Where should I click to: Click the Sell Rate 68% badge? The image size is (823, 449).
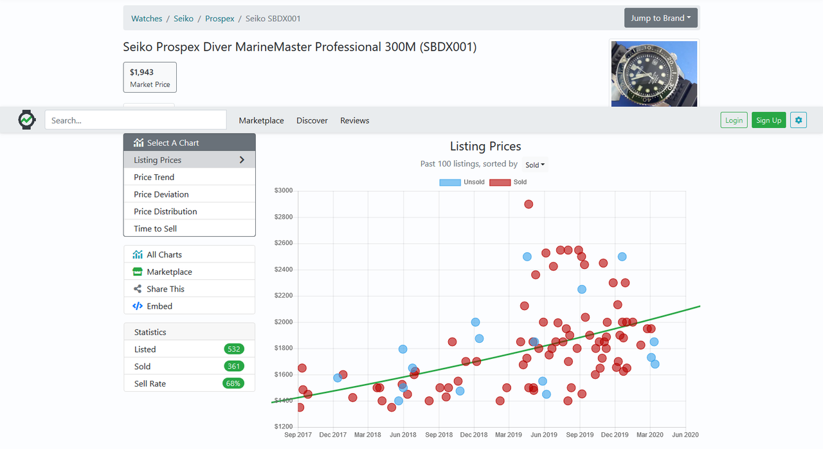point(233,384)
